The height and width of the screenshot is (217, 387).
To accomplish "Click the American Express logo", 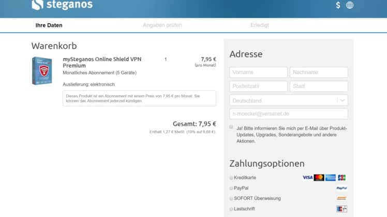I will pos(330,178).
